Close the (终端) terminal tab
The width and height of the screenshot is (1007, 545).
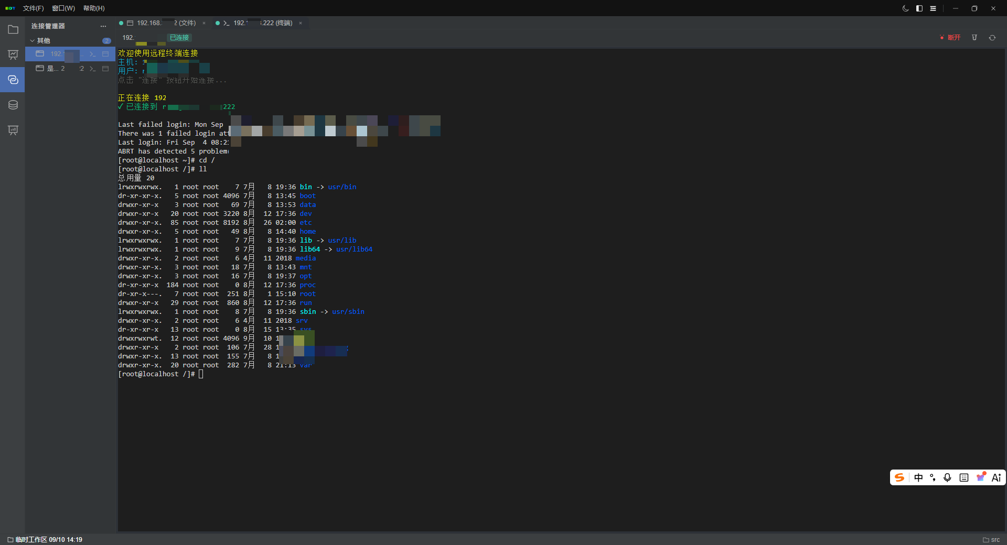pos(301,23)
